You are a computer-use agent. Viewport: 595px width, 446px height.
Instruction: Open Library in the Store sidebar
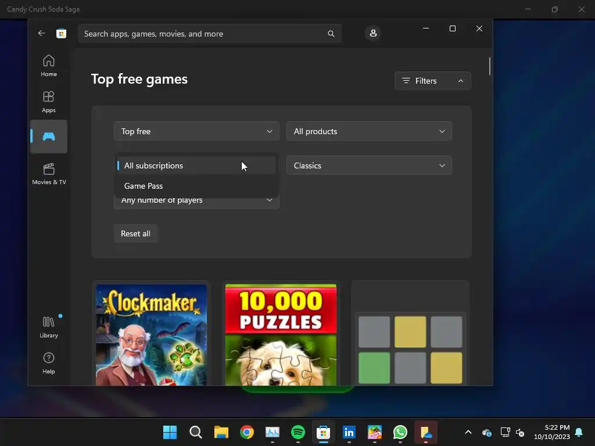point(49,328)
